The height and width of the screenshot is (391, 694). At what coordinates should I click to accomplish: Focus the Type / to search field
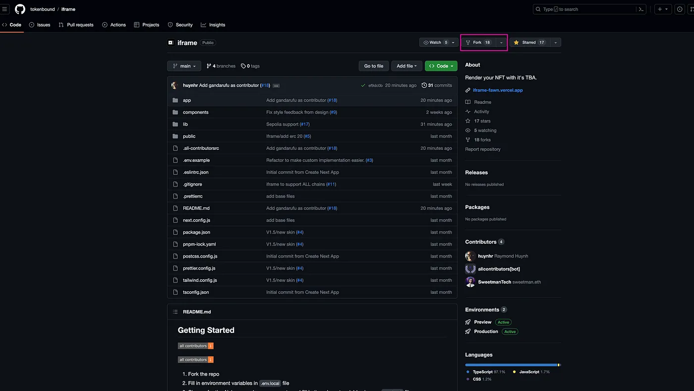click(x=590, y=9)
